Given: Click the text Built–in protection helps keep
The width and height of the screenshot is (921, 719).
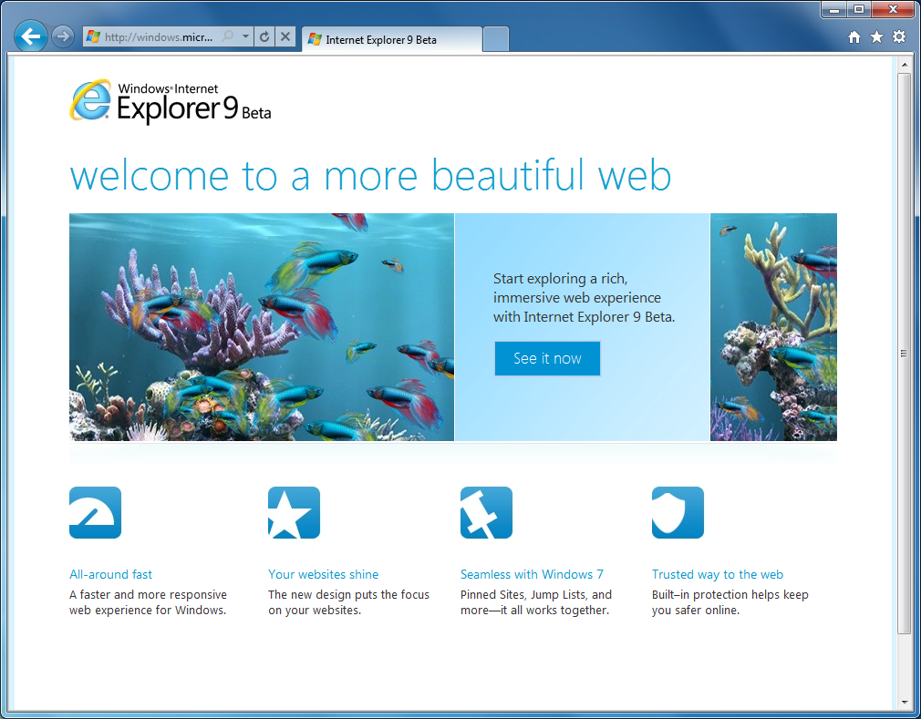Looking at the screenshot, I should click(730, 594).
